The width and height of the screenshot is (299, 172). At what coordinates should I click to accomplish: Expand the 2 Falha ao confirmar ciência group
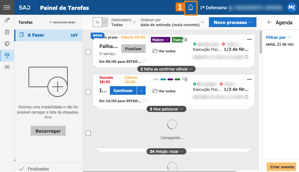tap(166, 69)
